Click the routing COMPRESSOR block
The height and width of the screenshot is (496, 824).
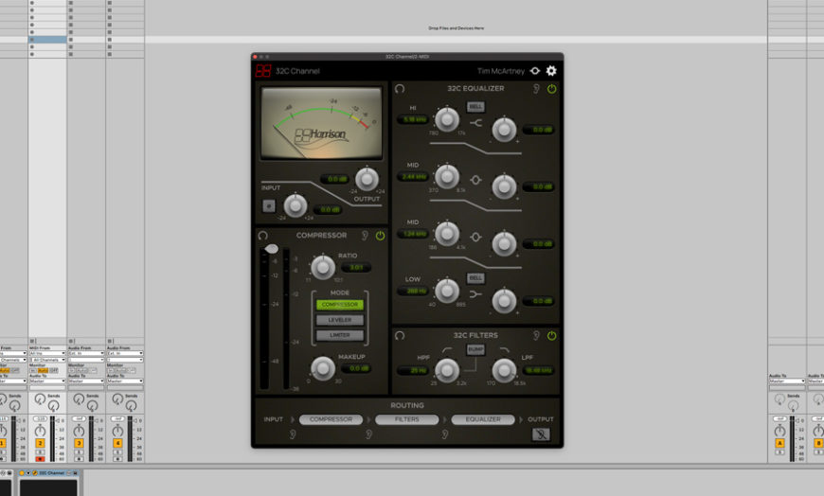pyautogui.click(x=331, y=419)
